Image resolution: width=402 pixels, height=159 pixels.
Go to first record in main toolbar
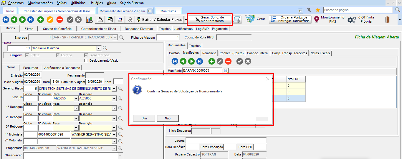[6, 20]
